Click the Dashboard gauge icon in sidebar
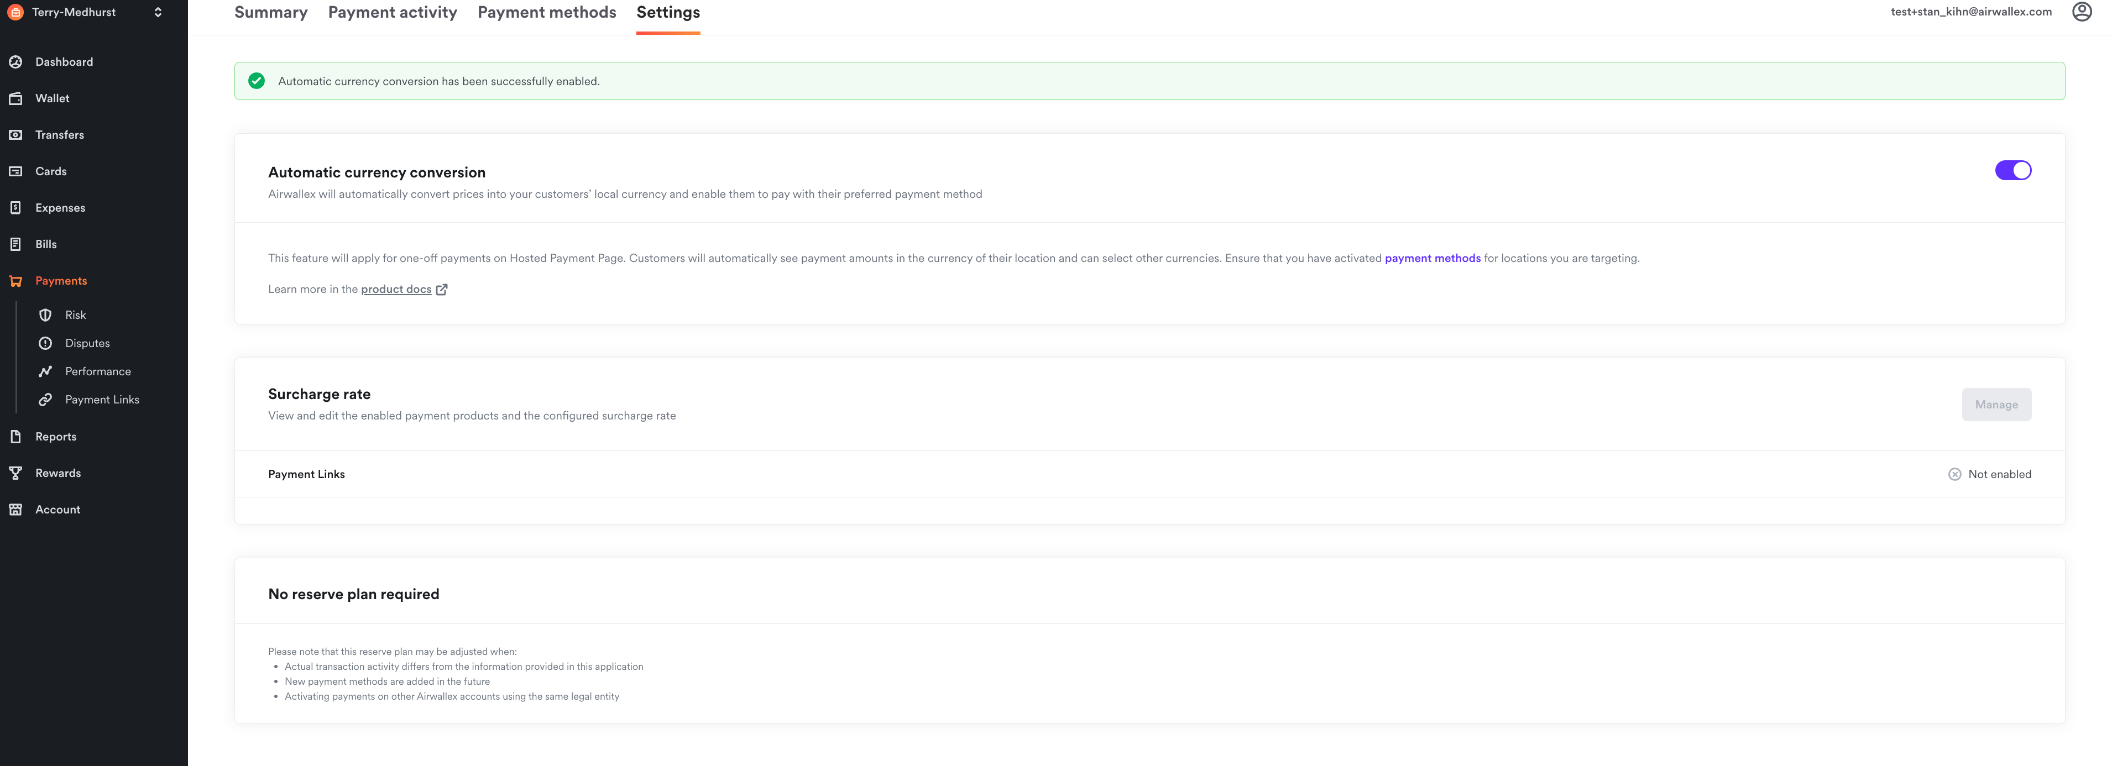This screenshot has width=2112, height=766. (x=15, y=62)
